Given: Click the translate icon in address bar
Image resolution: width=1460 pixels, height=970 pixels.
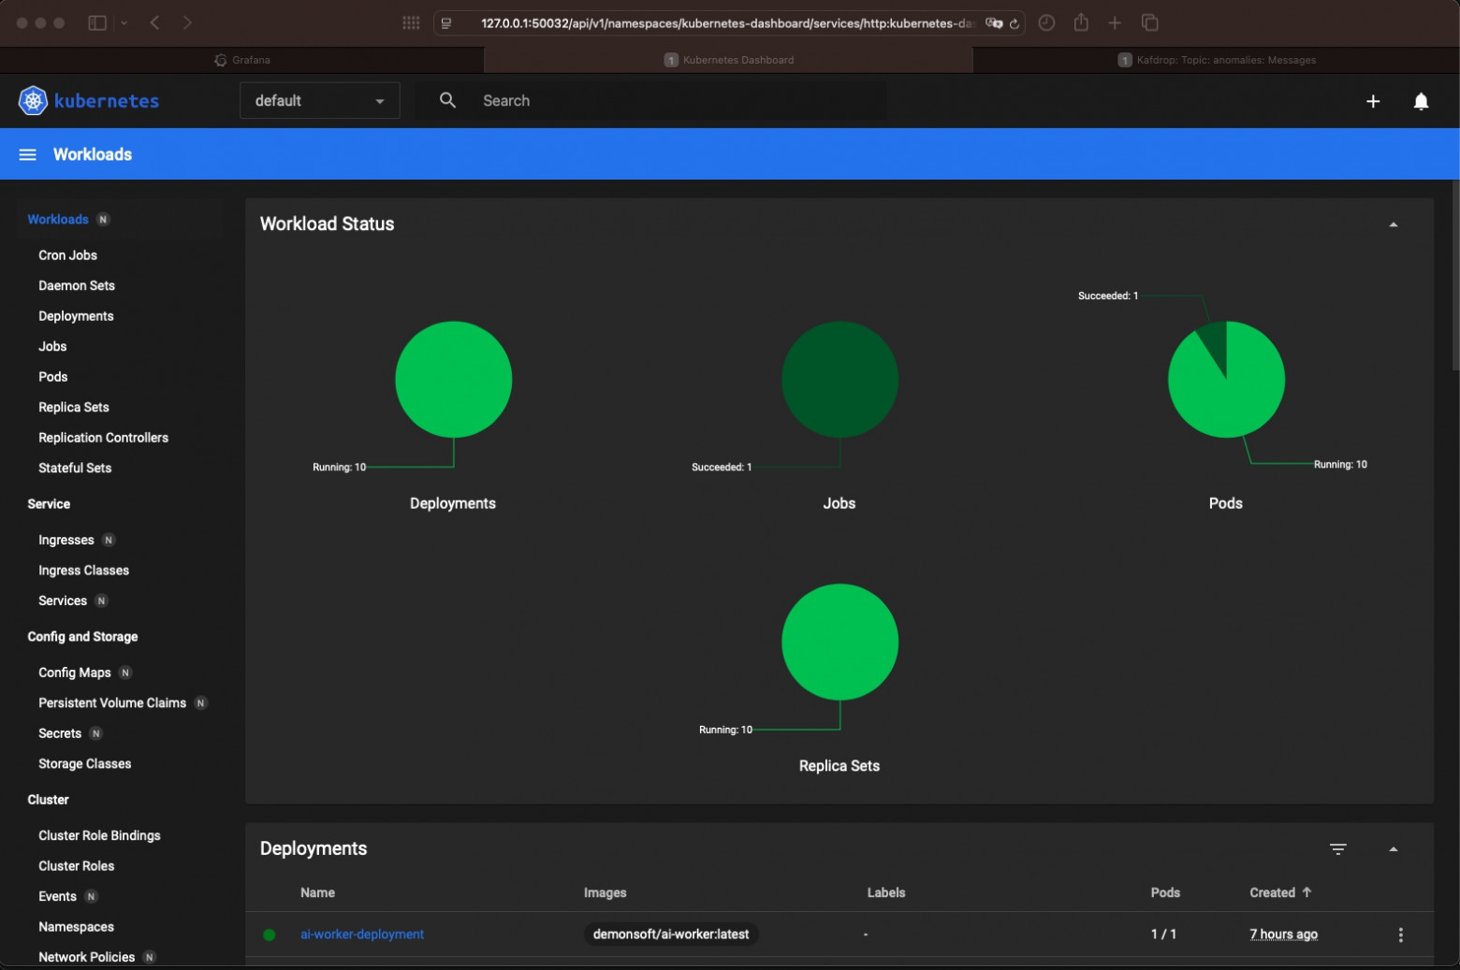Looking at the screenshot, I should click(994, 23).
